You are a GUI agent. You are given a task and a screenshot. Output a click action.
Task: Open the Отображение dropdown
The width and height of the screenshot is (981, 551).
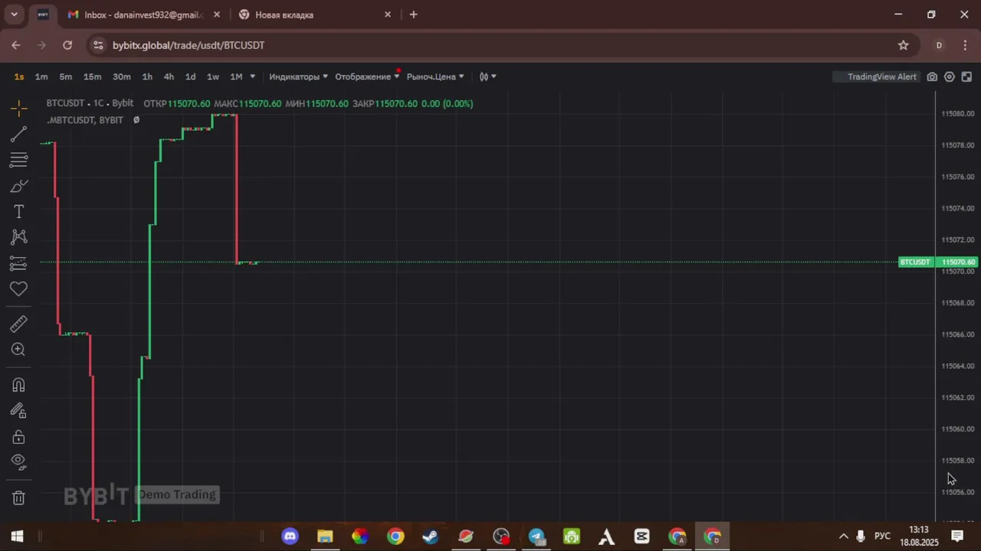(367, 77)
